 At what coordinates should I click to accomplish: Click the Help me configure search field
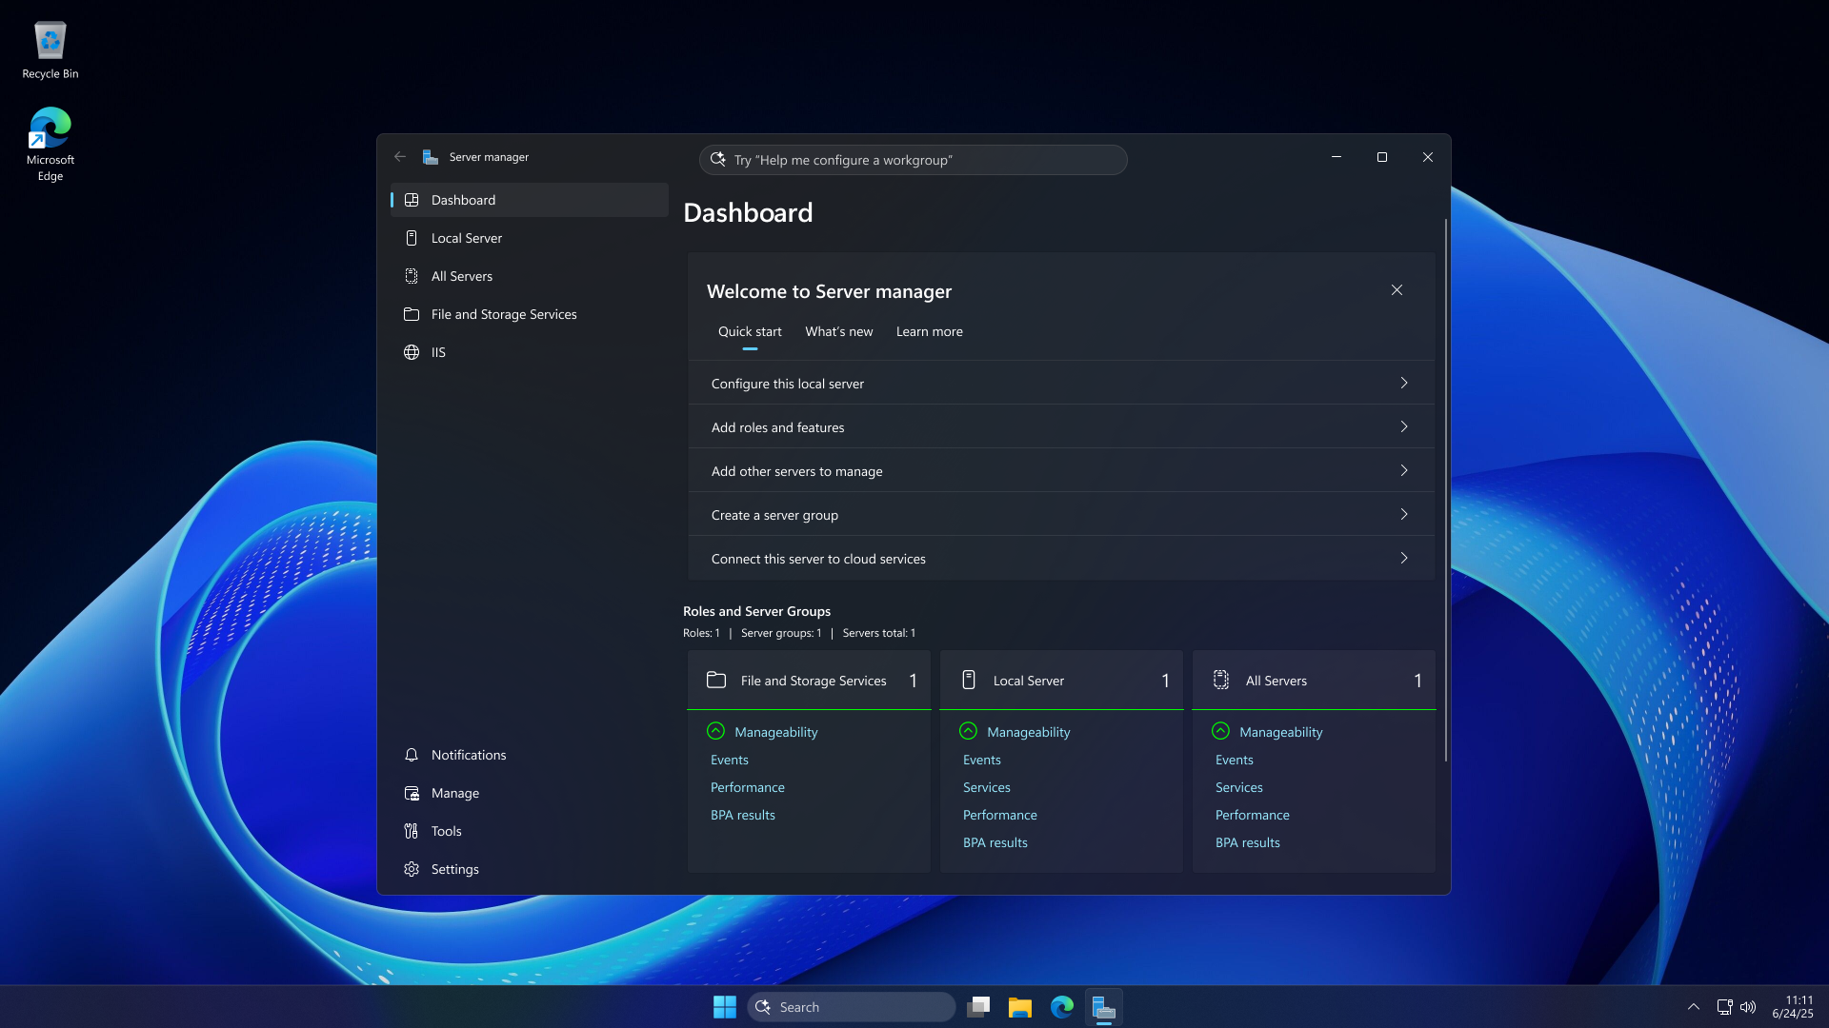913,160
